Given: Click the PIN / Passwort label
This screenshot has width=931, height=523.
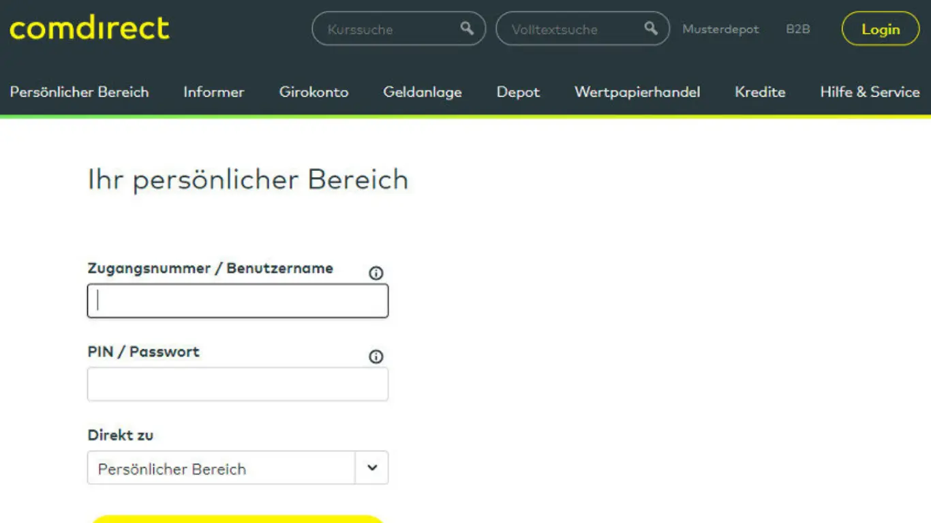Looking at the screenshot, I should (x=144, y=352).
